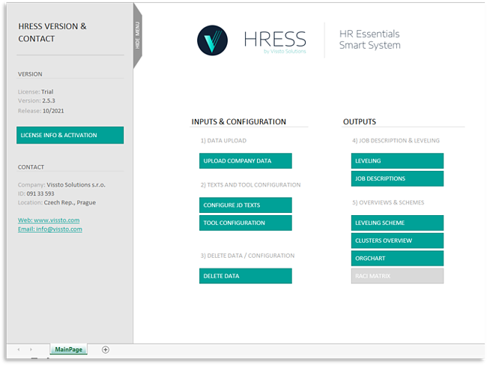Click company name Vissto Solutions s.r.o.

76,185
